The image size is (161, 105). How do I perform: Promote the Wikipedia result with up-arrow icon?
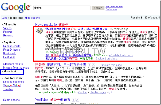(x=90, y=65)
